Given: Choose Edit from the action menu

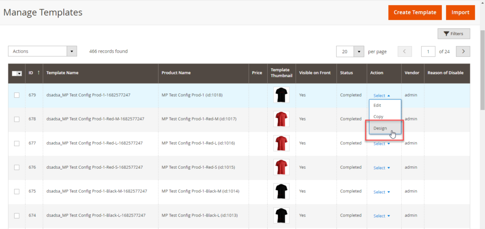Looking at the screenshot, I should pyautogui.click(x=377, y=105).
